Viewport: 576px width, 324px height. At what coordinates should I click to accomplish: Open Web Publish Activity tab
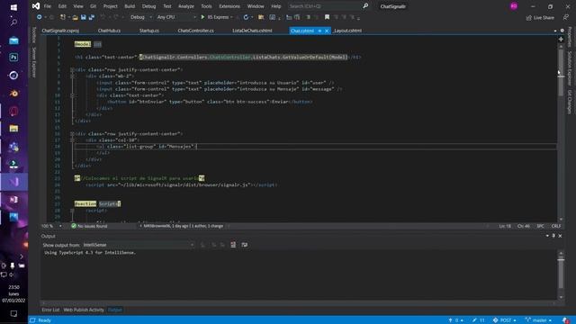(x=84, y=310)
